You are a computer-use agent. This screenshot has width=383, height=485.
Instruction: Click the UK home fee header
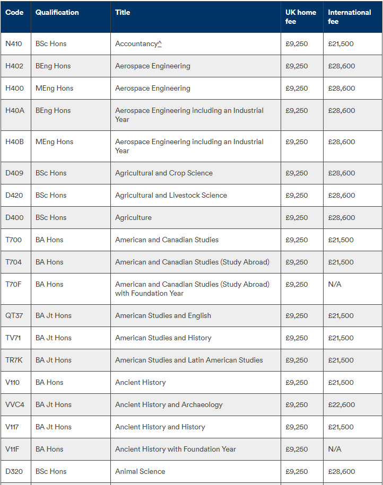tap(301, 17)
